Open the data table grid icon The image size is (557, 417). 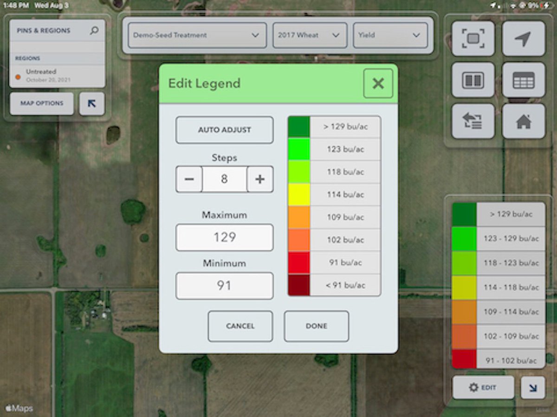pyautogui.click(x=524, y=80)
